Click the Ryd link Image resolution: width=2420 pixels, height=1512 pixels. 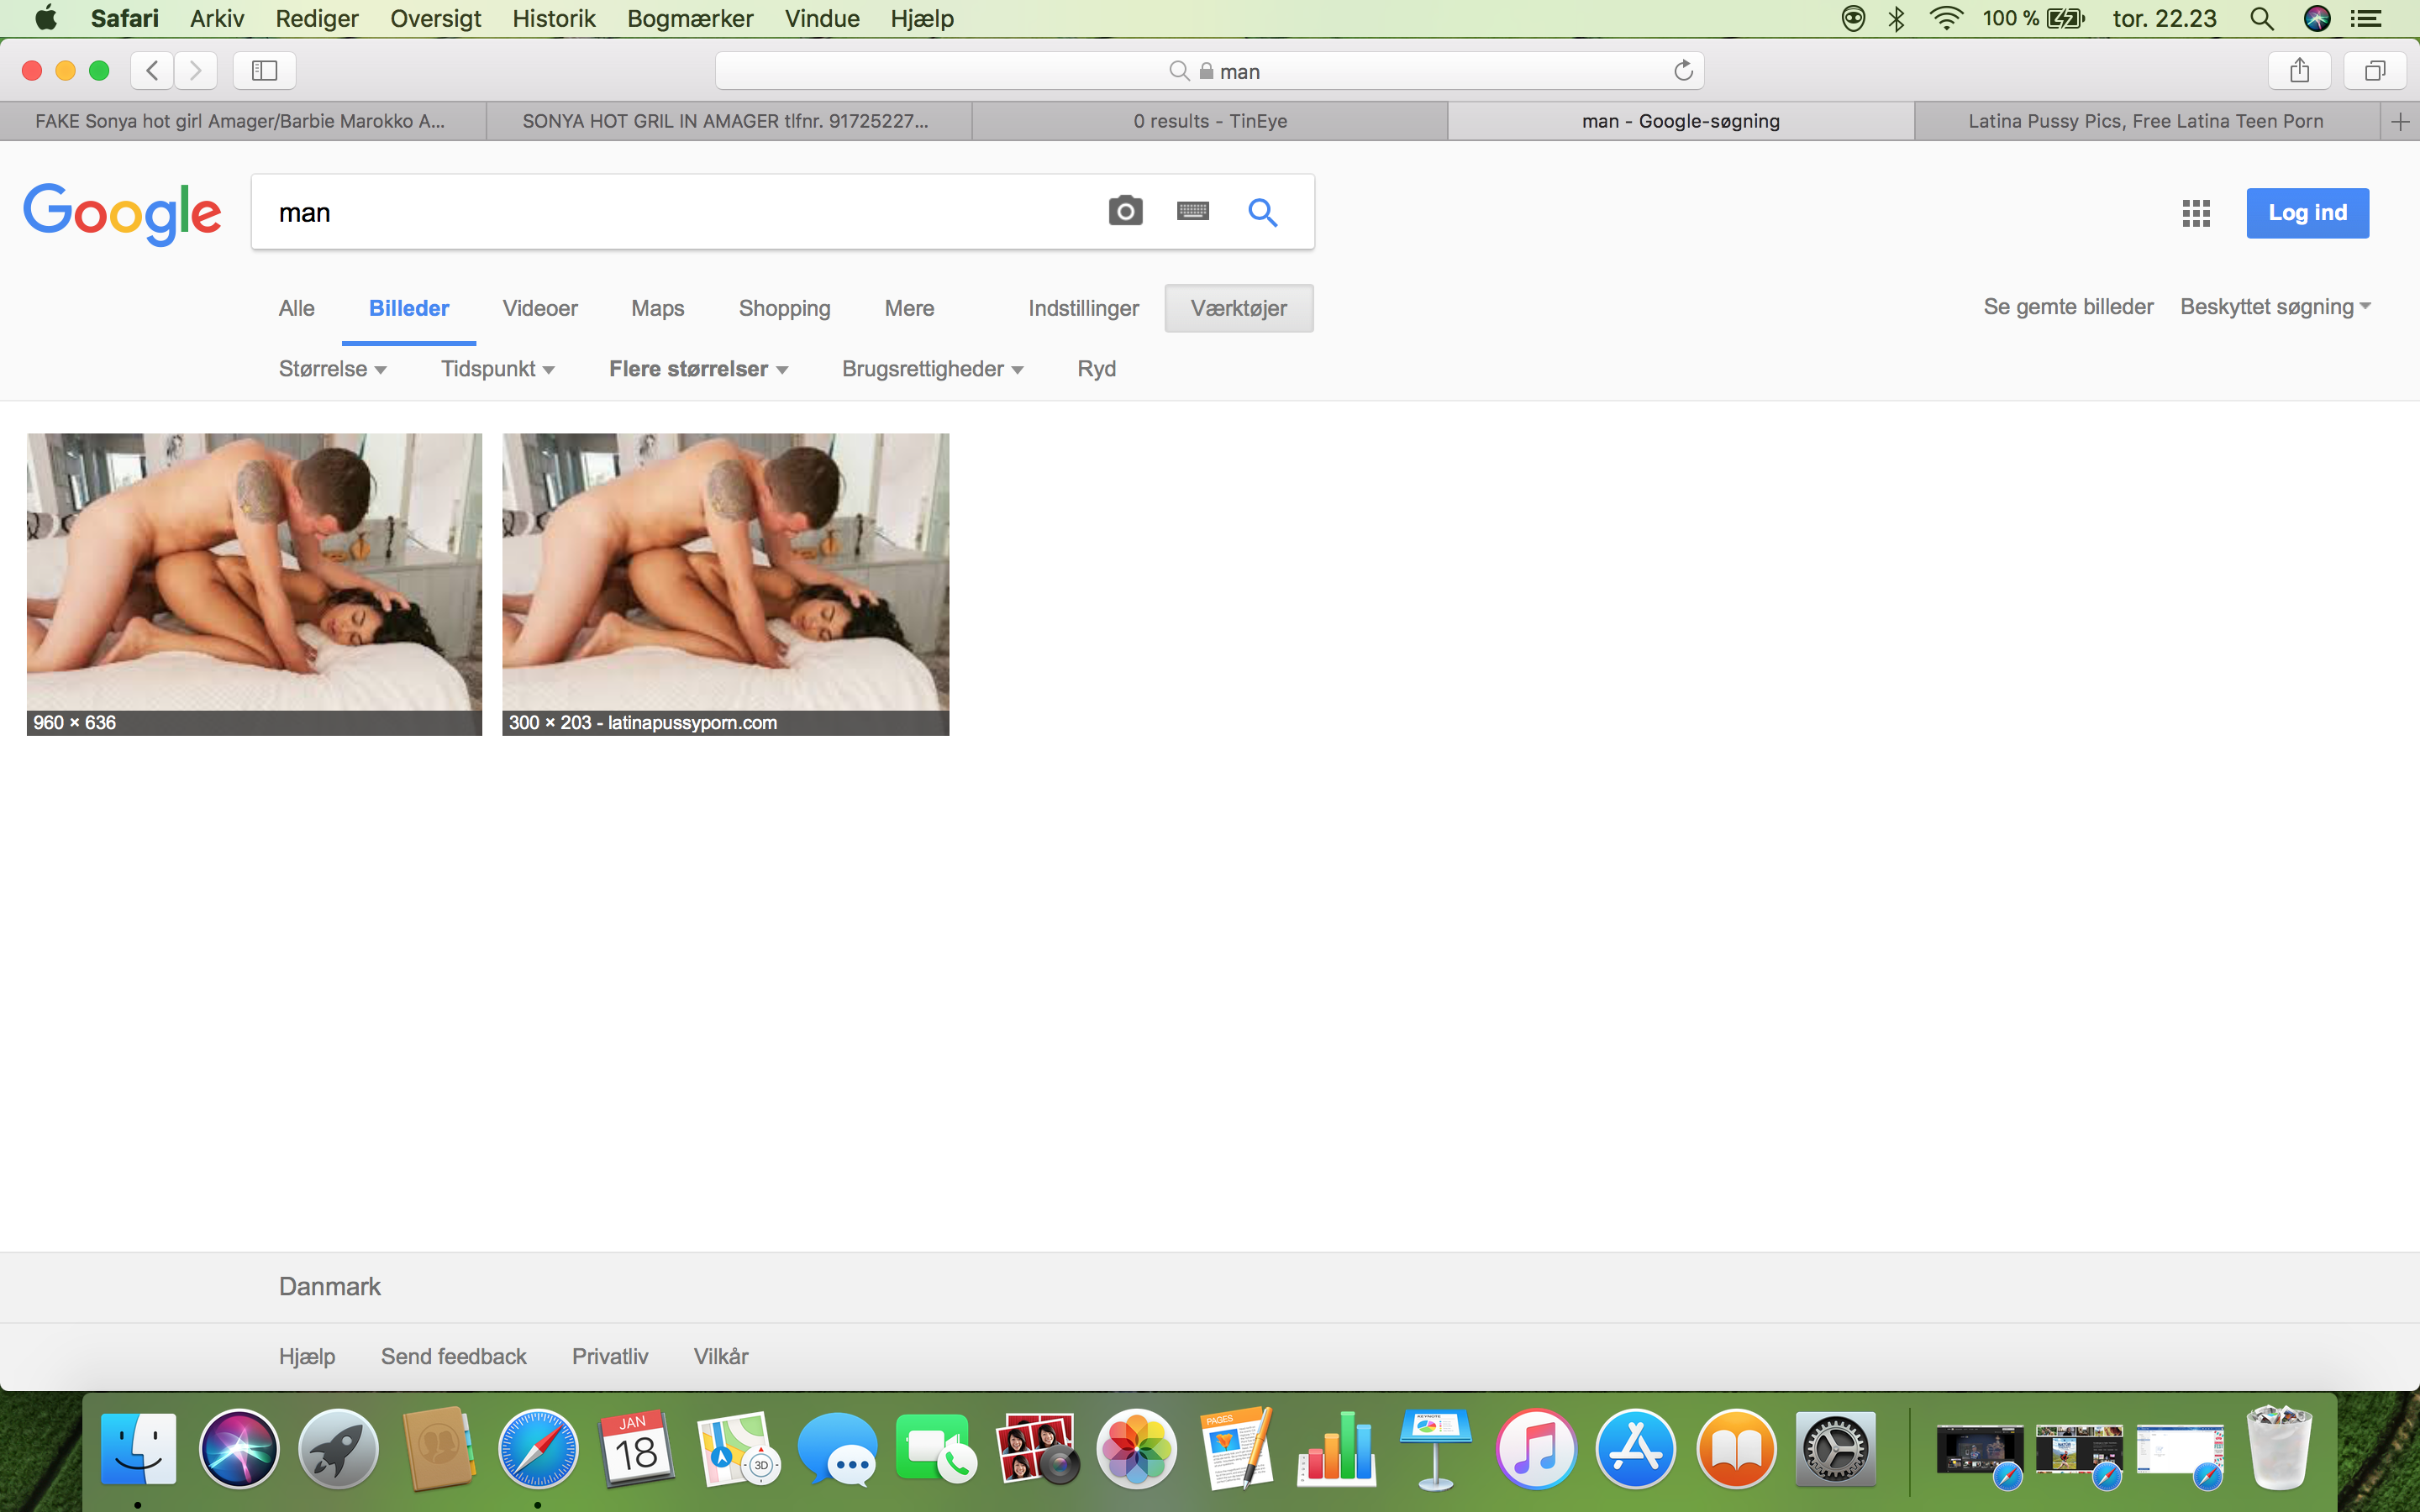1096,369
